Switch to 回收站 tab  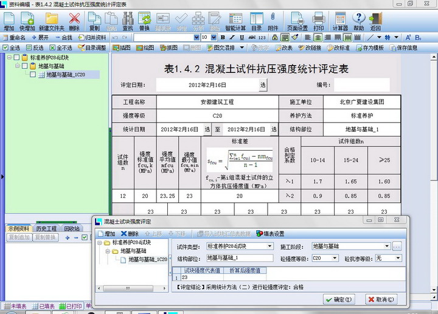coord(72,229)
